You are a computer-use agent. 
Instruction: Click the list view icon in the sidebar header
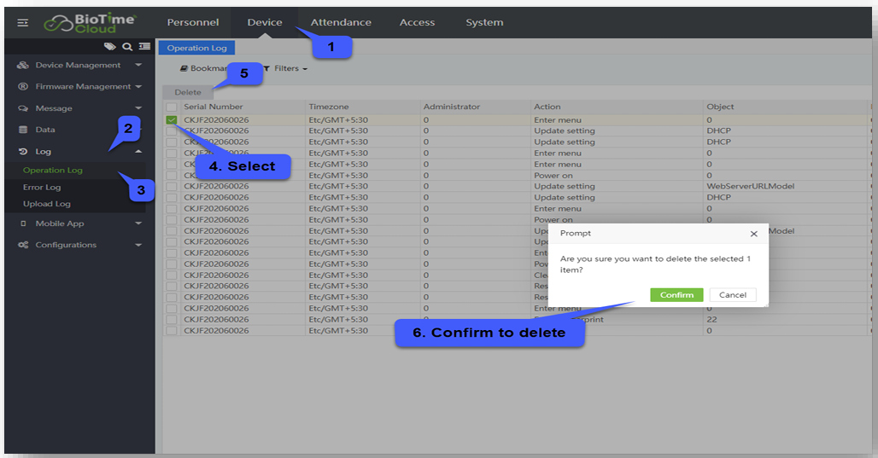[144, 47]
